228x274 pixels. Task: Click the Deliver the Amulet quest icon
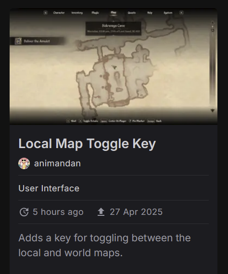pos(18,41)
